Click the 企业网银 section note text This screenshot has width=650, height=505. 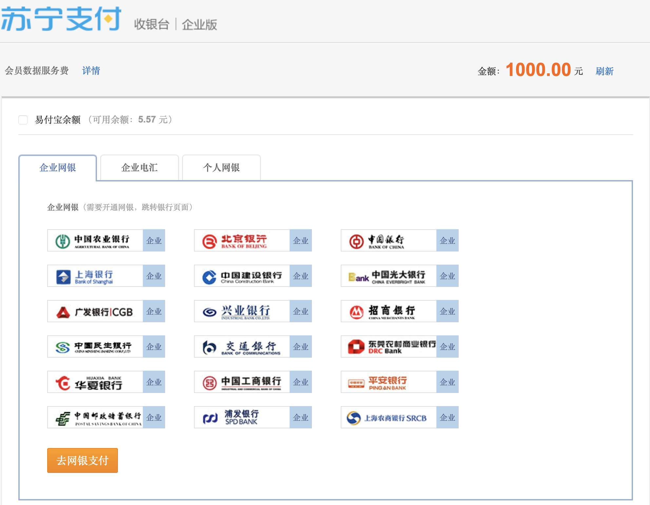pos(121,207)
